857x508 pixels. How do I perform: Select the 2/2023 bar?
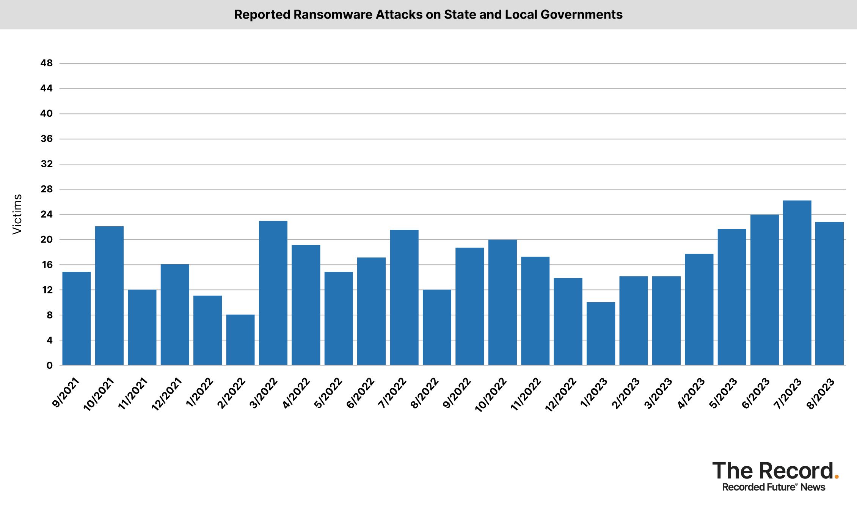tap(634, 321)
